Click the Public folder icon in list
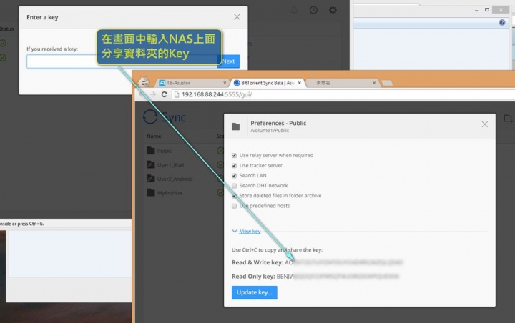 [x=151, y=151]
